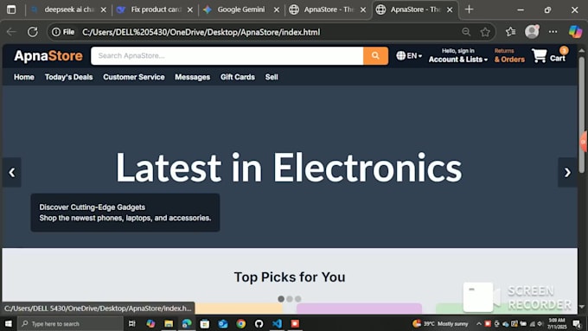Click the File info icon in address bar
Image resolution: width=588 pixels, height=331 pixels.
point(63,32)
